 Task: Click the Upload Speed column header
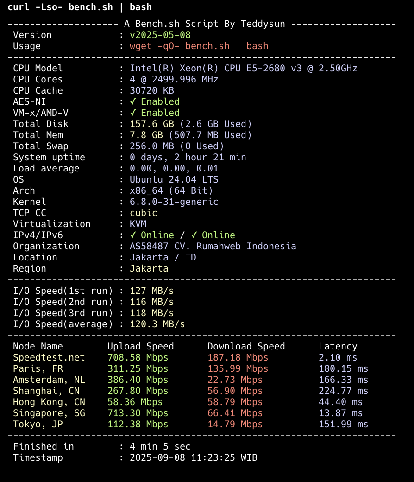coord(140,347)
